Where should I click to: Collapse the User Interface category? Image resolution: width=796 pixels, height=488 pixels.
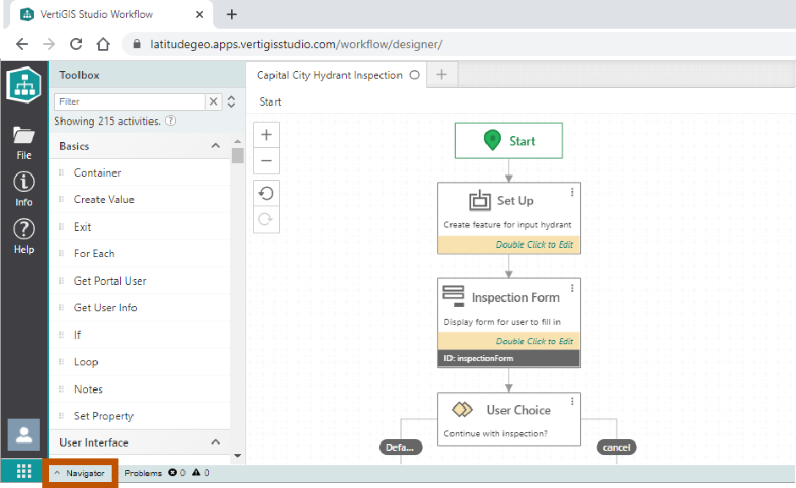(215, 442)
